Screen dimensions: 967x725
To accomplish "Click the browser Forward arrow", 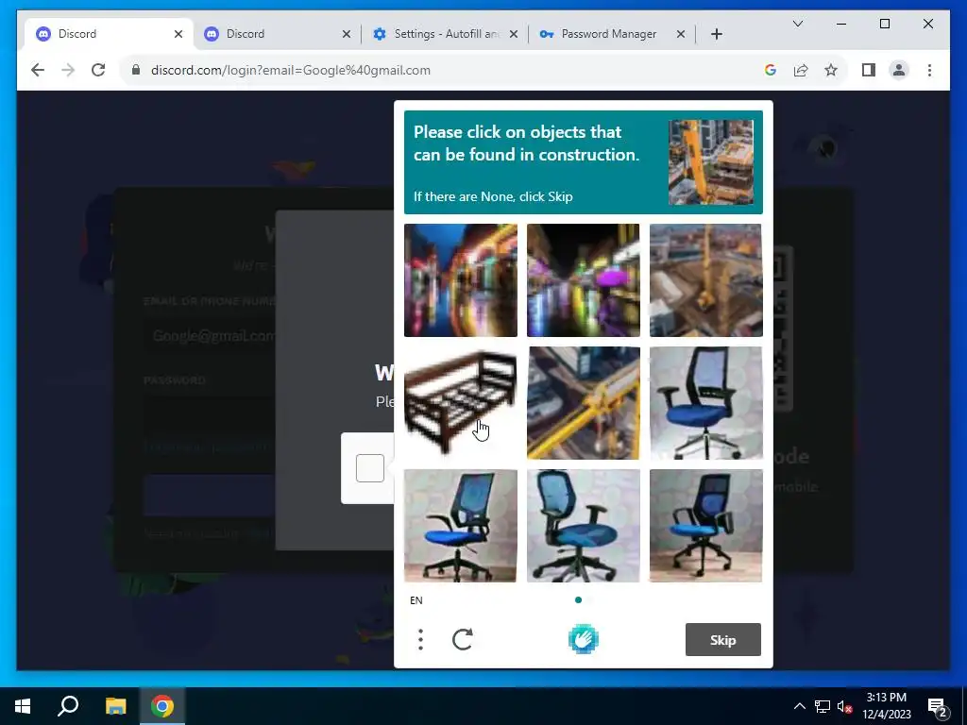I will 68,70.
